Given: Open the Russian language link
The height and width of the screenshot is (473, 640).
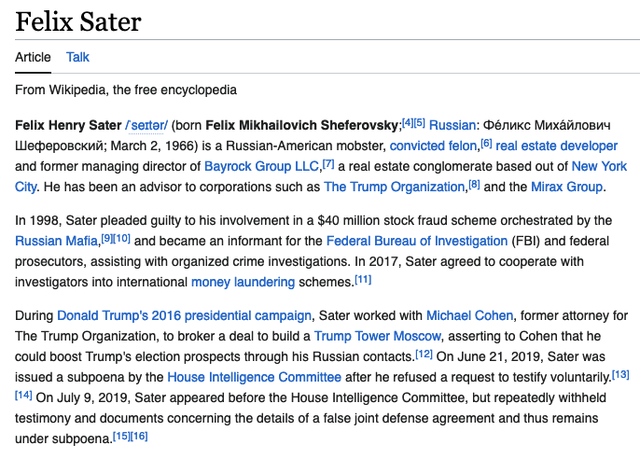Looking at the screenshot, I should click(452, 125).
